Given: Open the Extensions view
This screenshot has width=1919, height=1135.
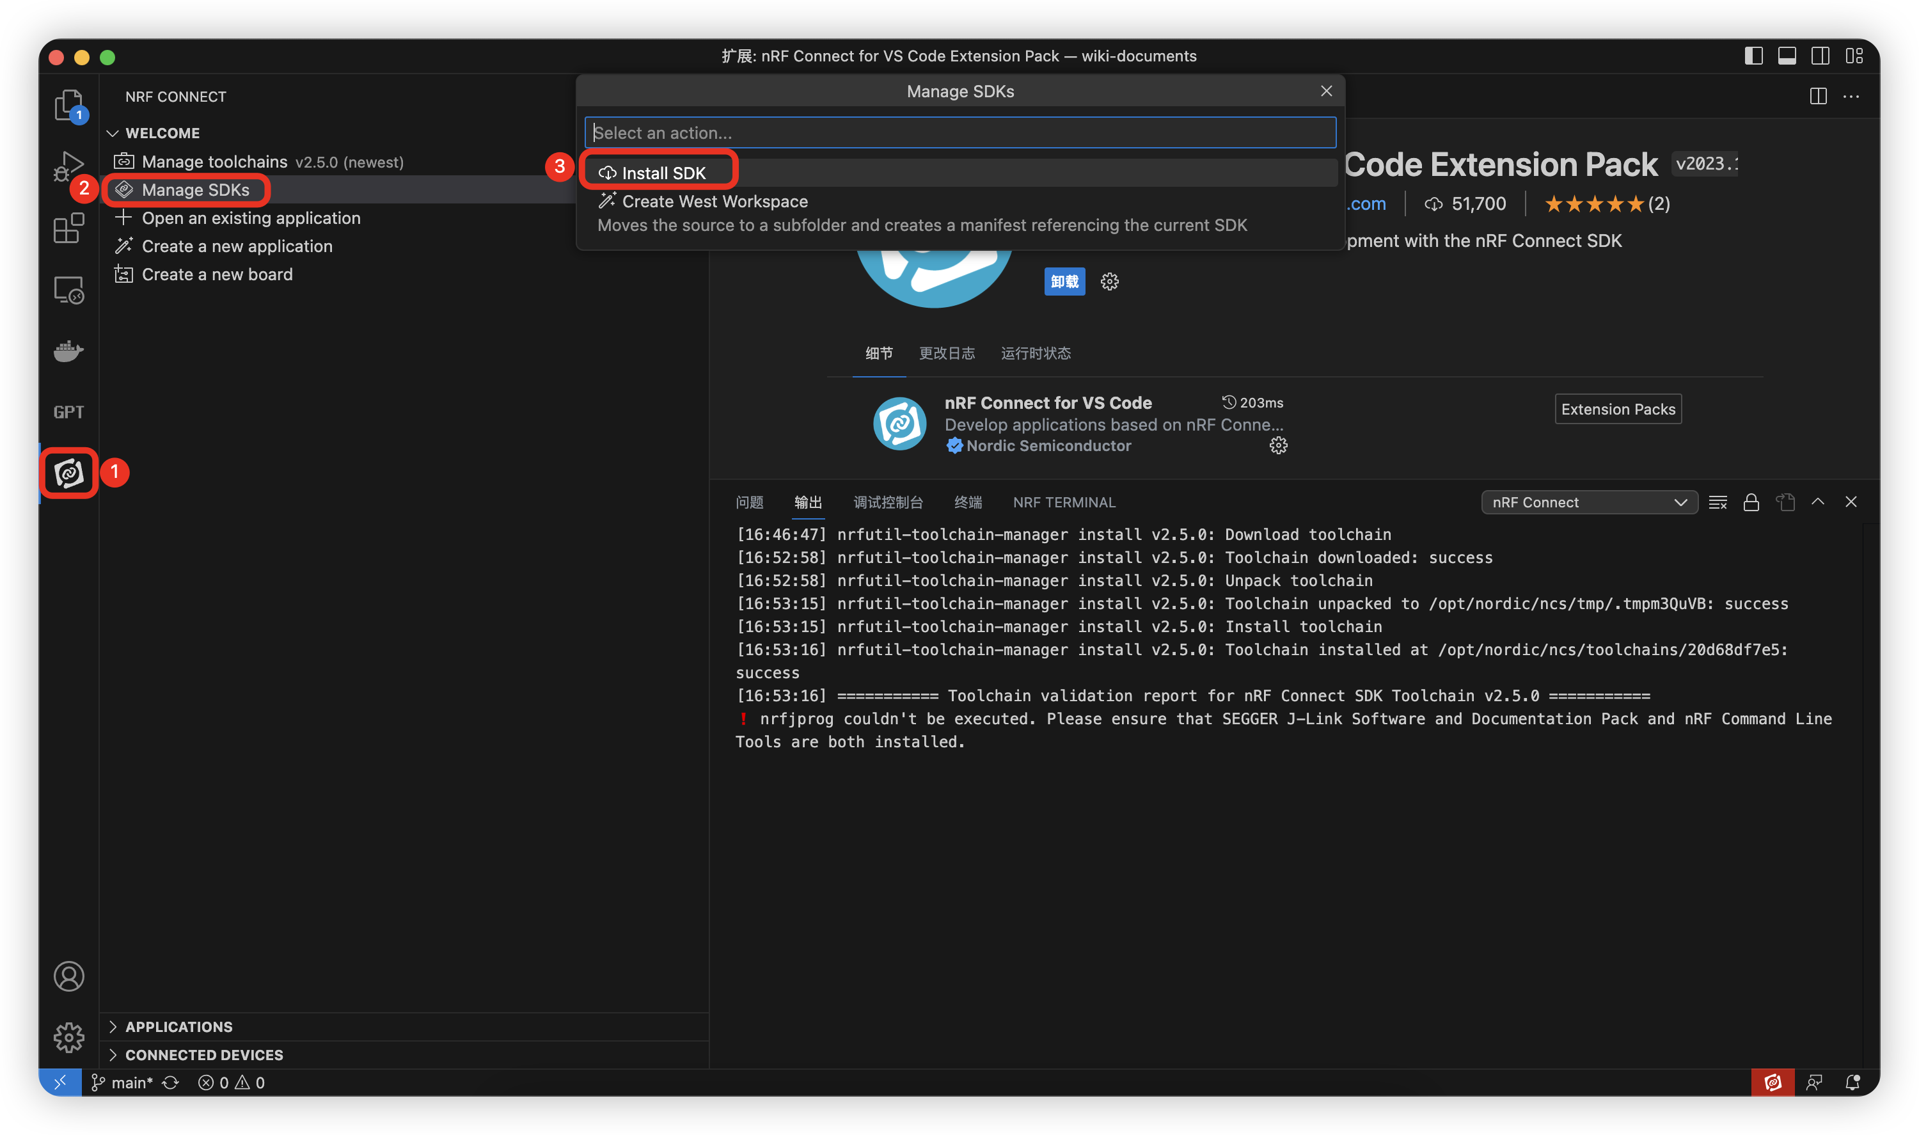Looking at the screenshot, I should tap(69, 228).
